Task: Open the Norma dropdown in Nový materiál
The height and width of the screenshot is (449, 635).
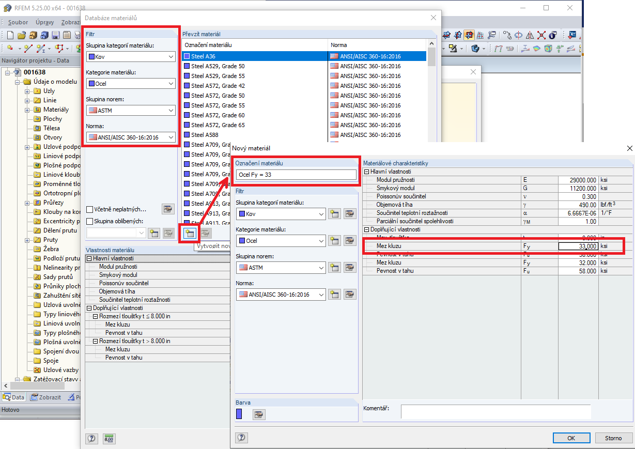Action: click(281, 295)
